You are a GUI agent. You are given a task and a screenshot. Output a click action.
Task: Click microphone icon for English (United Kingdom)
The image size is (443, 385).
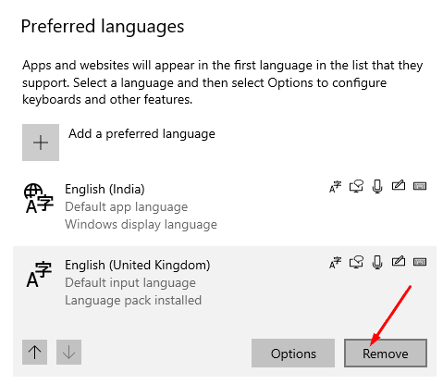click(377, 262)
